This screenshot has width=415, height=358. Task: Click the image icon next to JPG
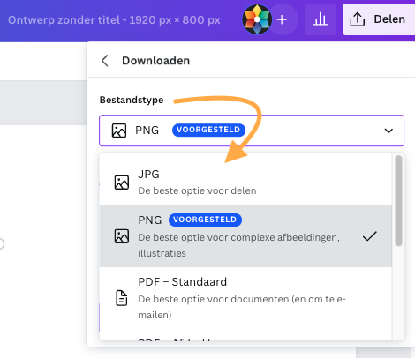point(122,183)
